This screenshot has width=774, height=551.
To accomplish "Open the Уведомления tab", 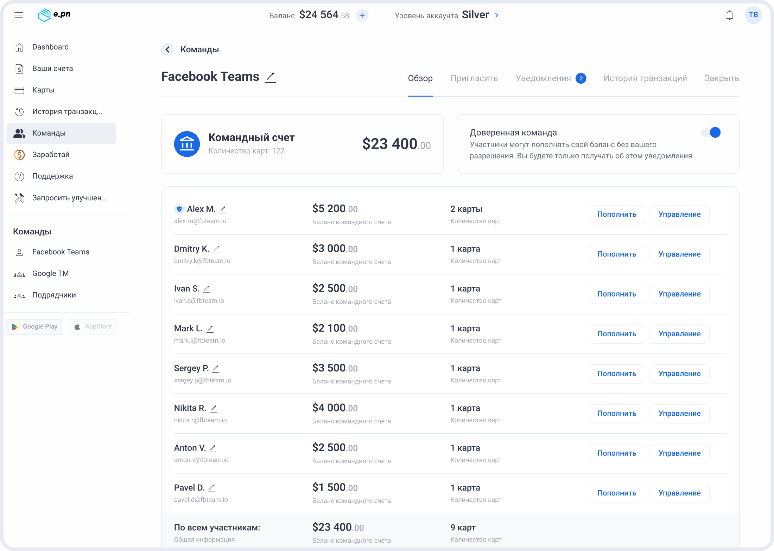I will pyautogui.click(x=543, y=78).
